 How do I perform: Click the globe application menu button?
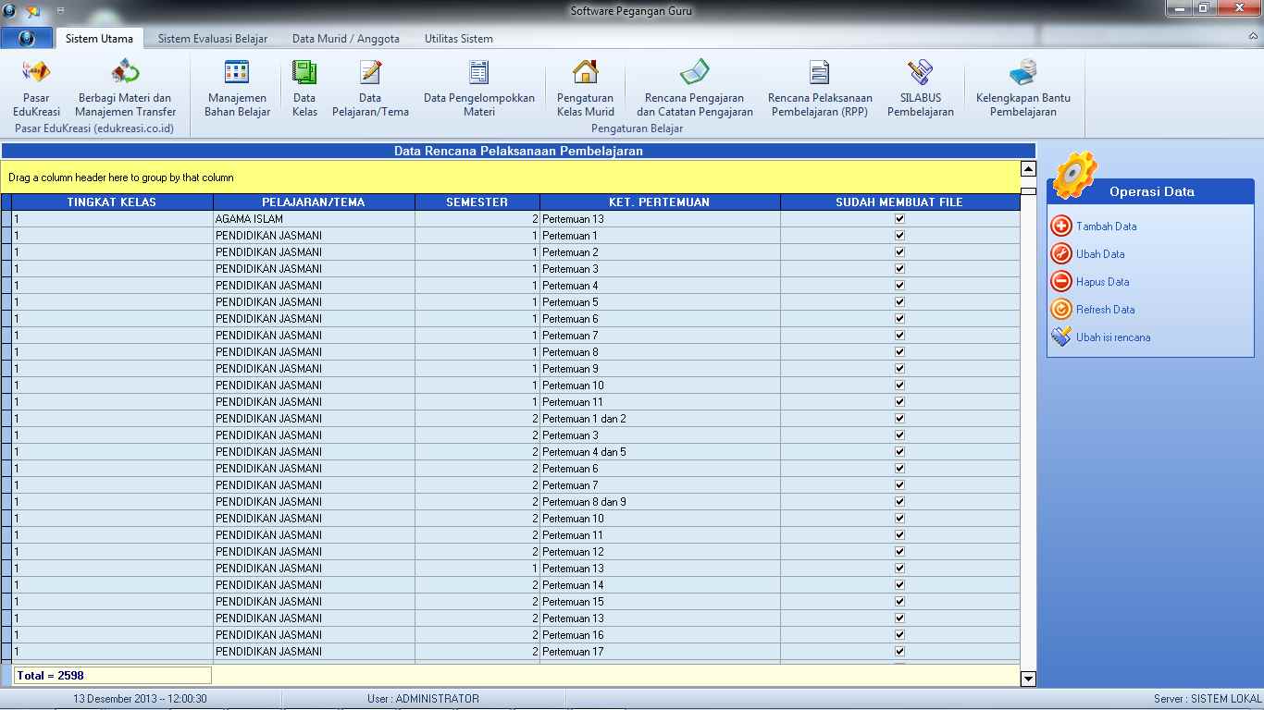pyautogui.click(x=26, y=39)
